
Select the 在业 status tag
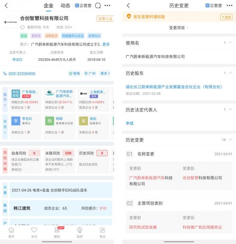(24, 36)
